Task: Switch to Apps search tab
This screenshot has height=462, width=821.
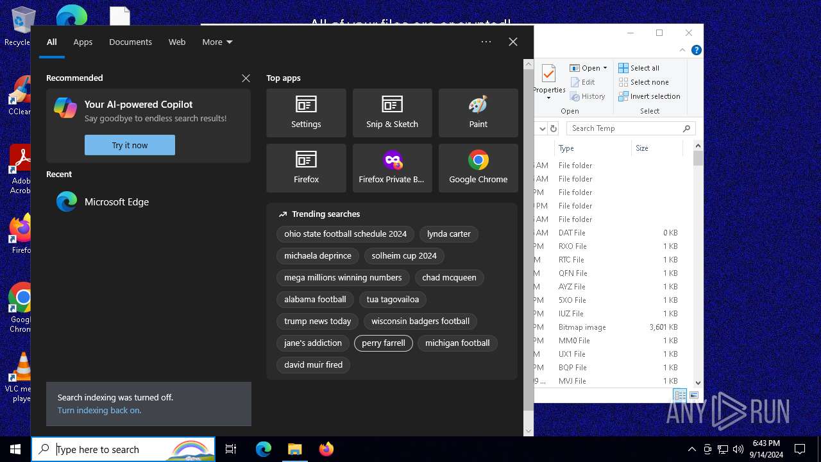Action: (83, 42)
